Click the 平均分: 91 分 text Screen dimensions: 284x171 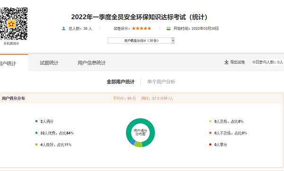tap(124, 98)
